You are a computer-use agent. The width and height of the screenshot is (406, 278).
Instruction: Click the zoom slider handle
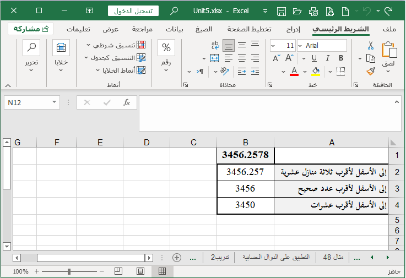coord(69,271)
